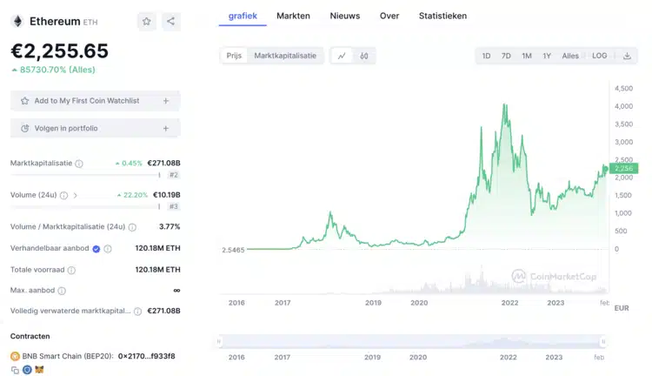Click the 2,256 current price marker

(623, 168)
